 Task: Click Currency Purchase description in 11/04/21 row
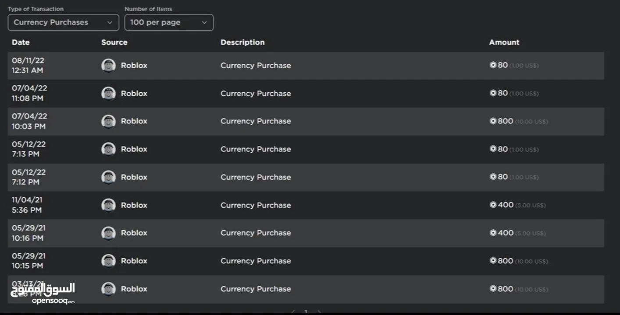(x=256, y=205)
